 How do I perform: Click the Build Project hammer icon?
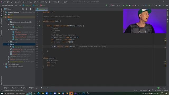click(106, 5)
